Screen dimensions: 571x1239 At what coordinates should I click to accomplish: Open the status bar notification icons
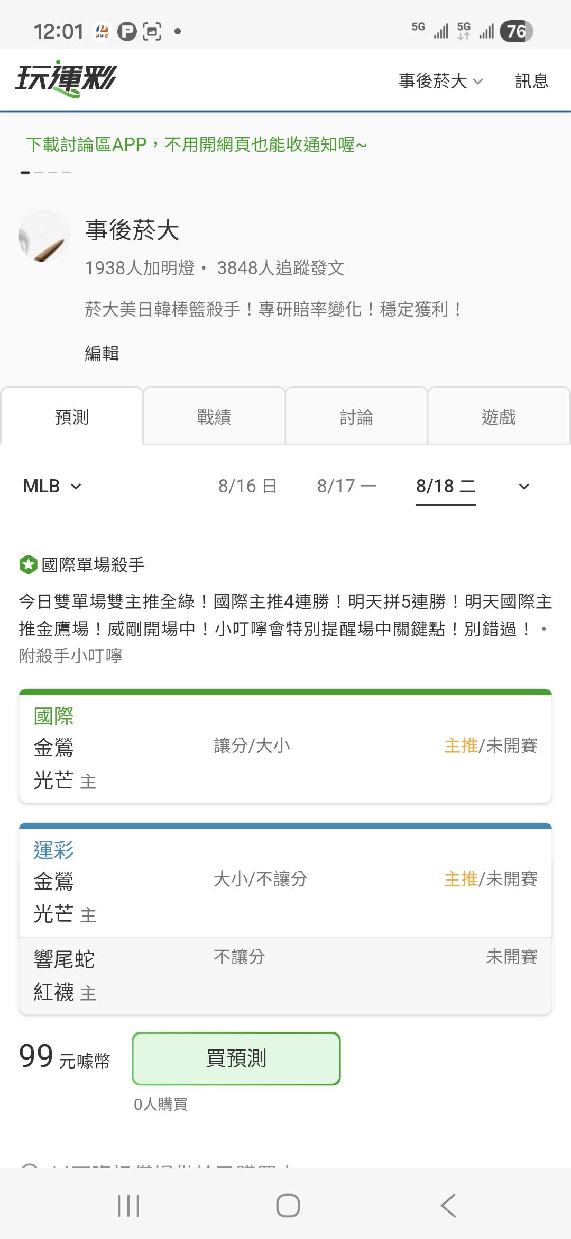(137, 32)
